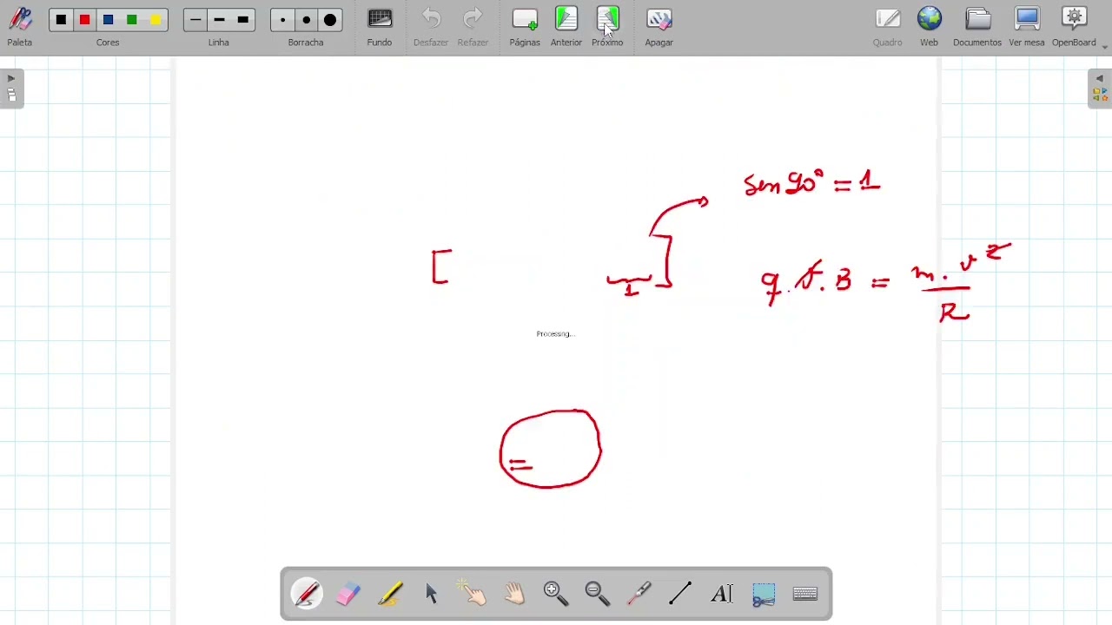Expand the left side panel tab
1112x625 pixels.
(x=11, y=89)
